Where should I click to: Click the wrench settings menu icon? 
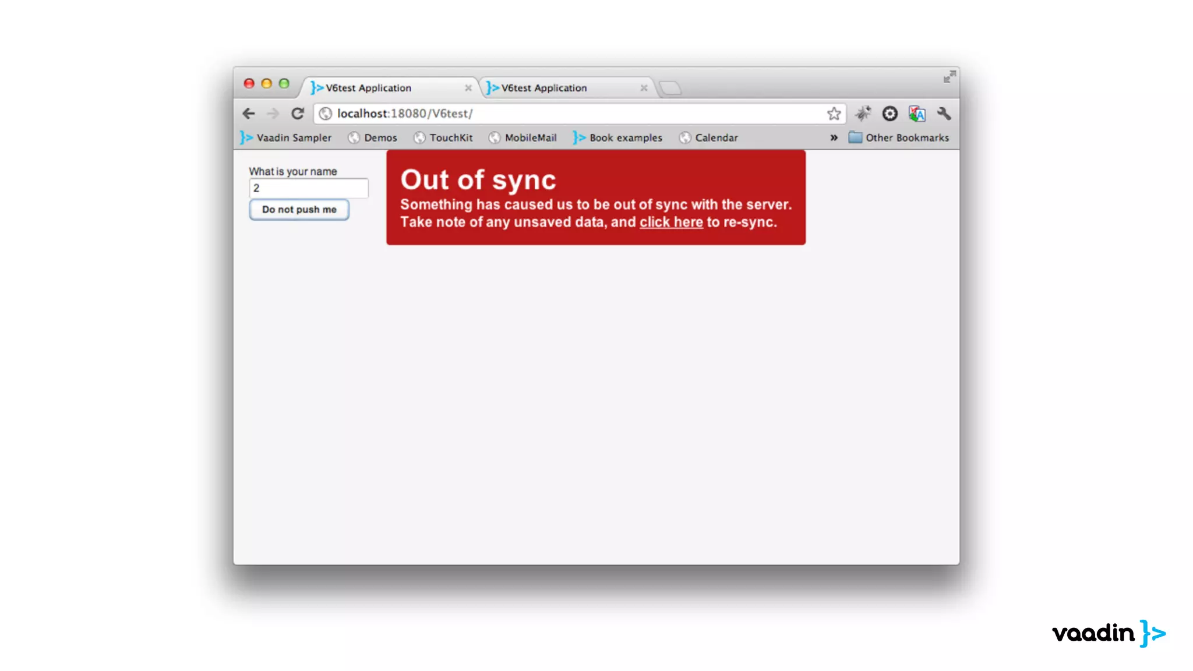944,114
